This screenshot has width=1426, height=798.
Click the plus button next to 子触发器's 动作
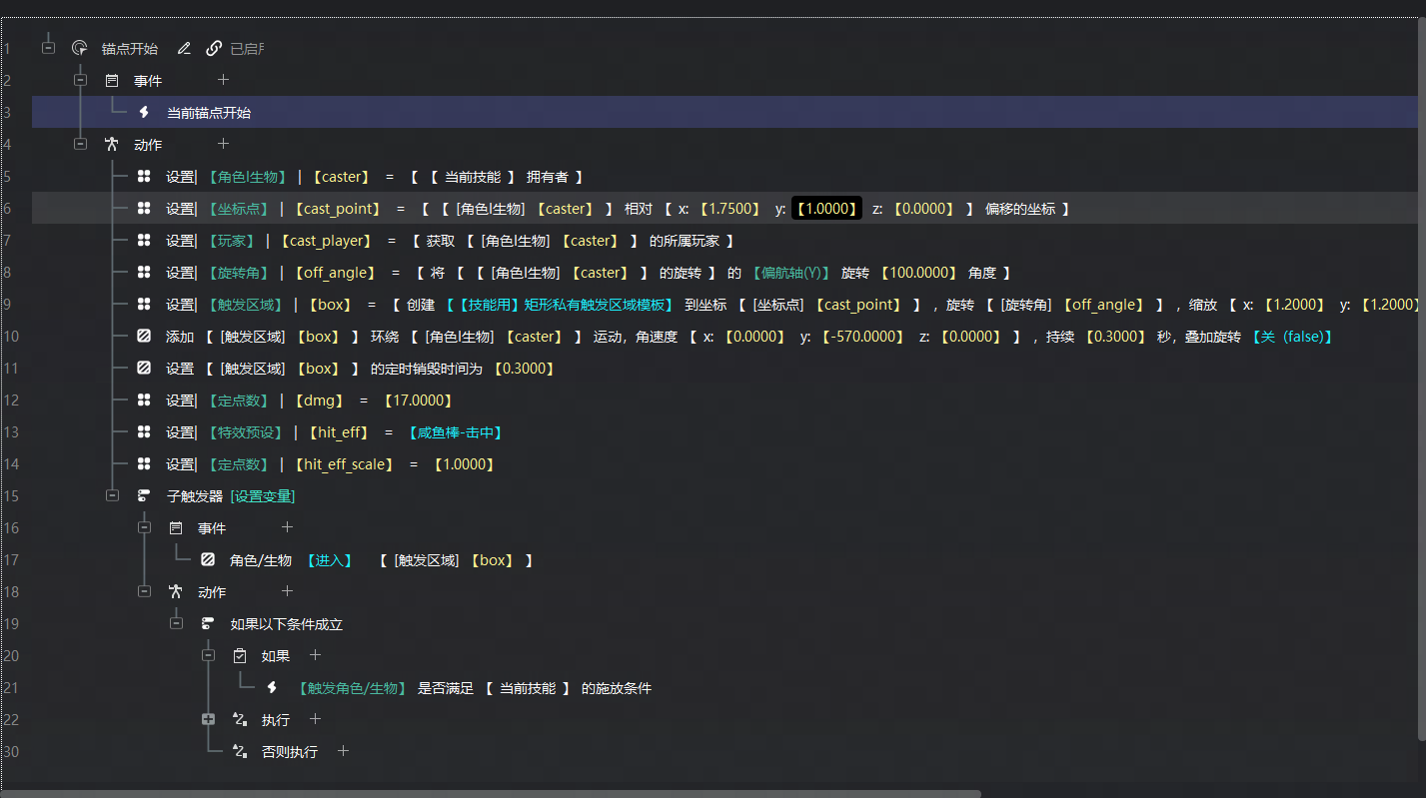click(287, 591)
